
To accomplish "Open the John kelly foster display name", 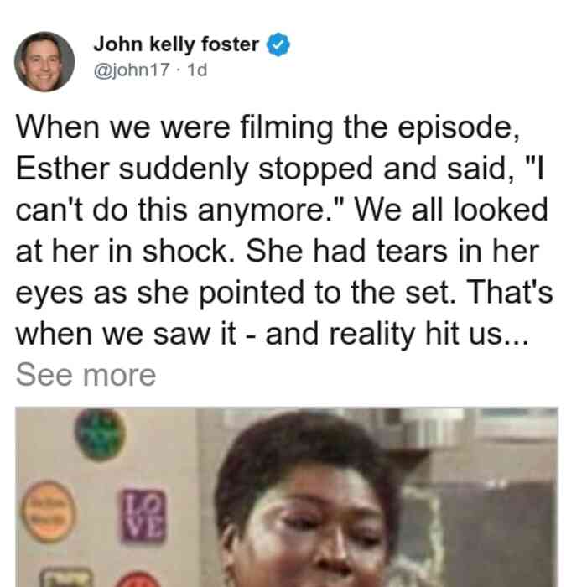I will (x=176, y=44).
